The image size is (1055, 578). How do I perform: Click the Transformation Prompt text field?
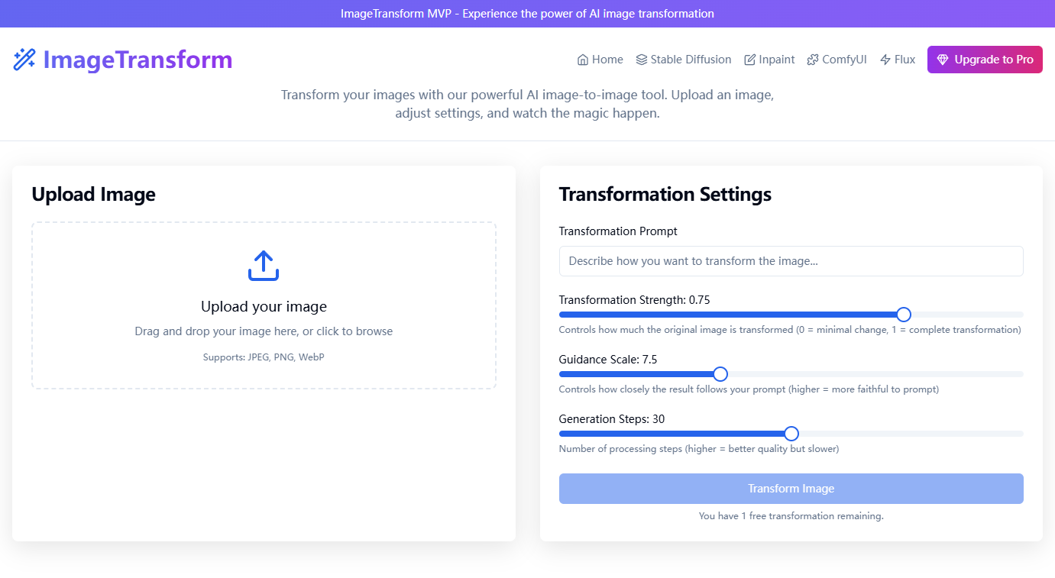point(791,261)
